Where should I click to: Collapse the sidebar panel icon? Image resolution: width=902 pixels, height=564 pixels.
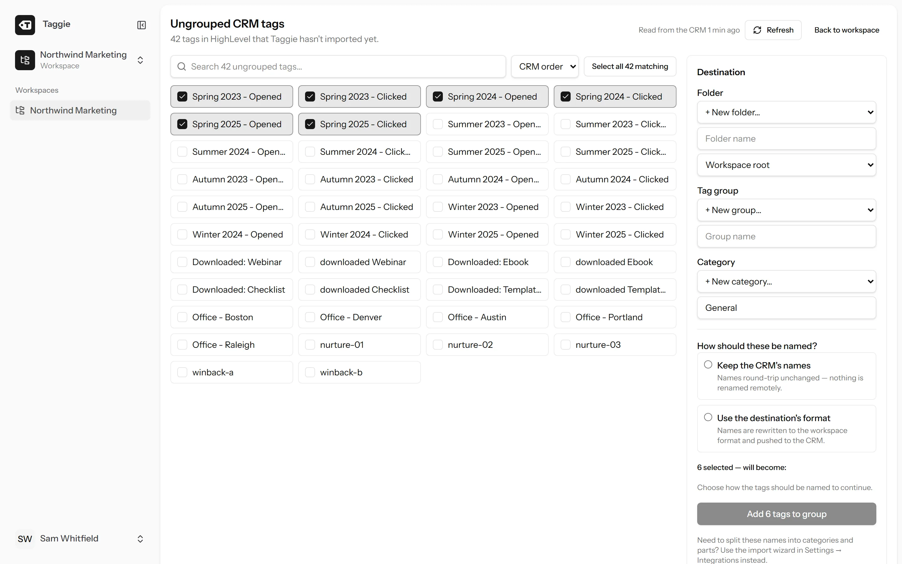click(x=141, y=25)
